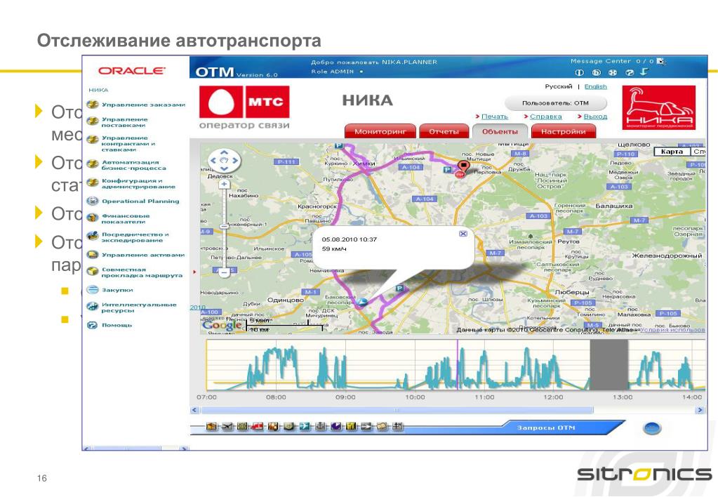Click the timeline scrollbar's right arrow
This screenshot has height=497, width=718.
pyautogui.click(x=700, y=410)
